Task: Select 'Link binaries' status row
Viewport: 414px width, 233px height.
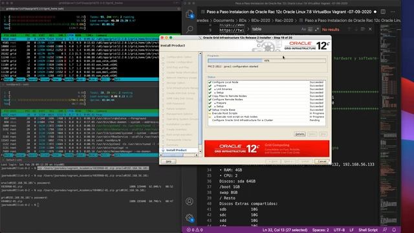Action: (x=267, y=89)
